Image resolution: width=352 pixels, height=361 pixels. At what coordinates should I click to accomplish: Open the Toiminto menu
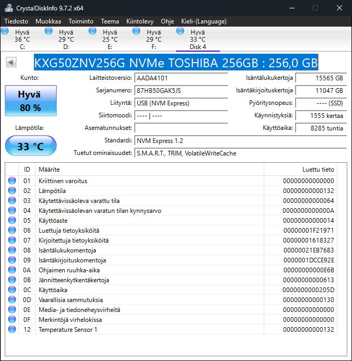point(81,21)
